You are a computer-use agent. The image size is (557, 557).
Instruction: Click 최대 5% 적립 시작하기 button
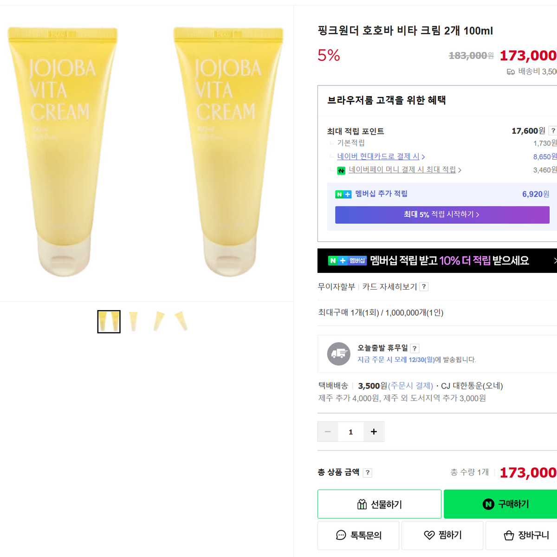click(442, 214)
